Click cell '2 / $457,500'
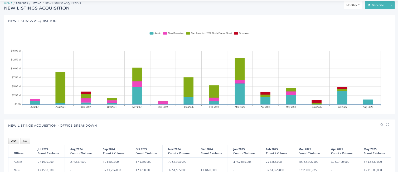This screenshot has height=172, width=398. pos(78,162)
